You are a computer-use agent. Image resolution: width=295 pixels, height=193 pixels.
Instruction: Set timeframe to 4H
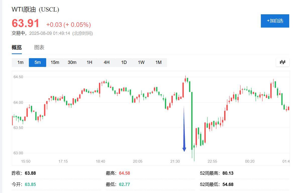tap(106, 62)
